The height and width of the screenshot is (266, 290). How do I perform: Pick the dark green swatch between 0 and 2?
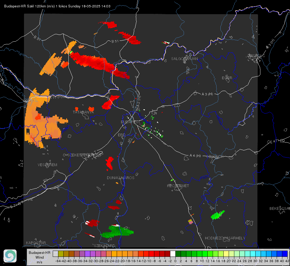coord(178,254)
